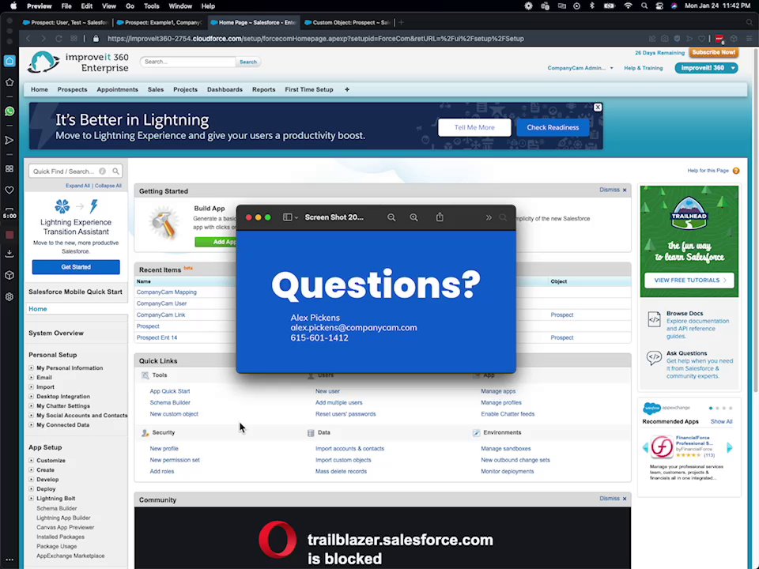Click the Apple menu logo

point(13,6)
